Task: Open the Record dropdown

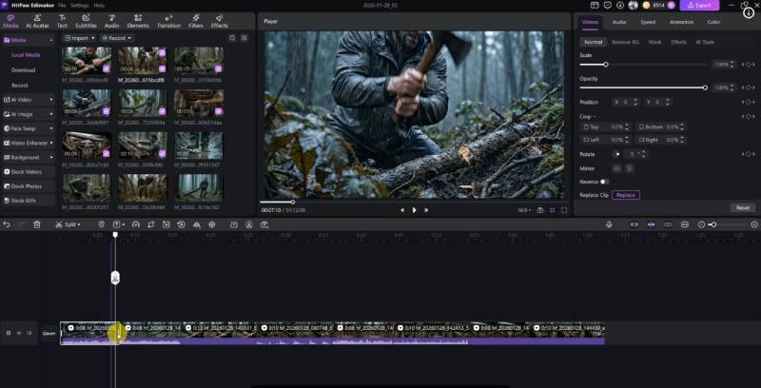Action: tap(116, 38)
